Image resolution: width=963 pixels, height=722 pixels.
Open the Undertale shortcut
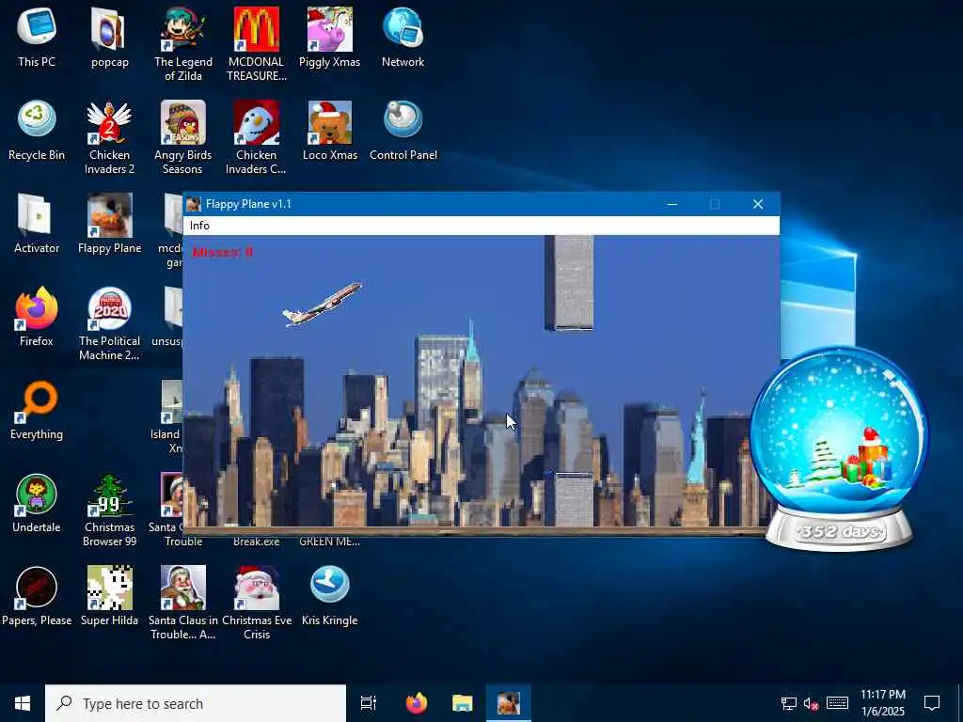(x=37, y=504)
